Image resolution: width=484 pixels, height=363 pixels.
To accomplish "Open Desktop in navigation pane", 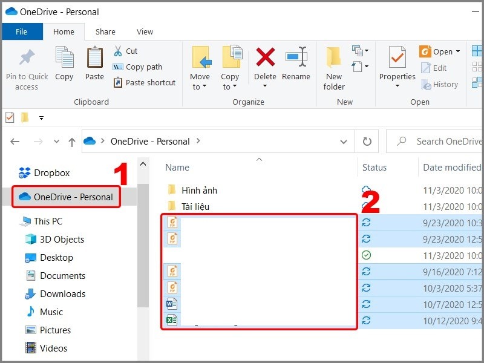I will [x=49, y=258].
